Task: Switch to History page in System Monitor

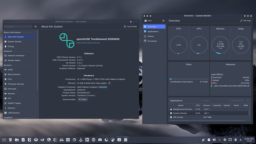Action: [154, 36]
